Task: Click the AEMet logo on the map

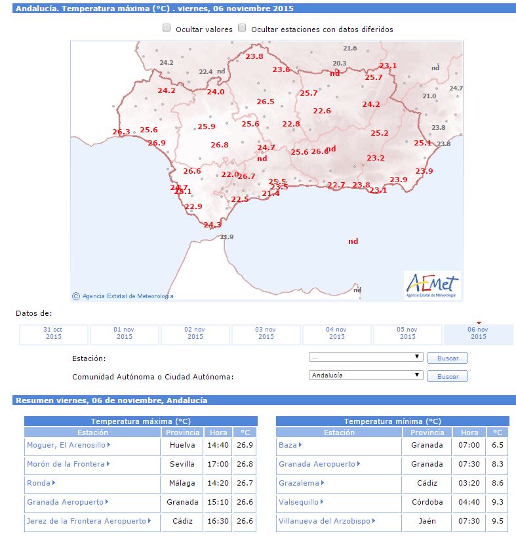Action: coord(432,285)
